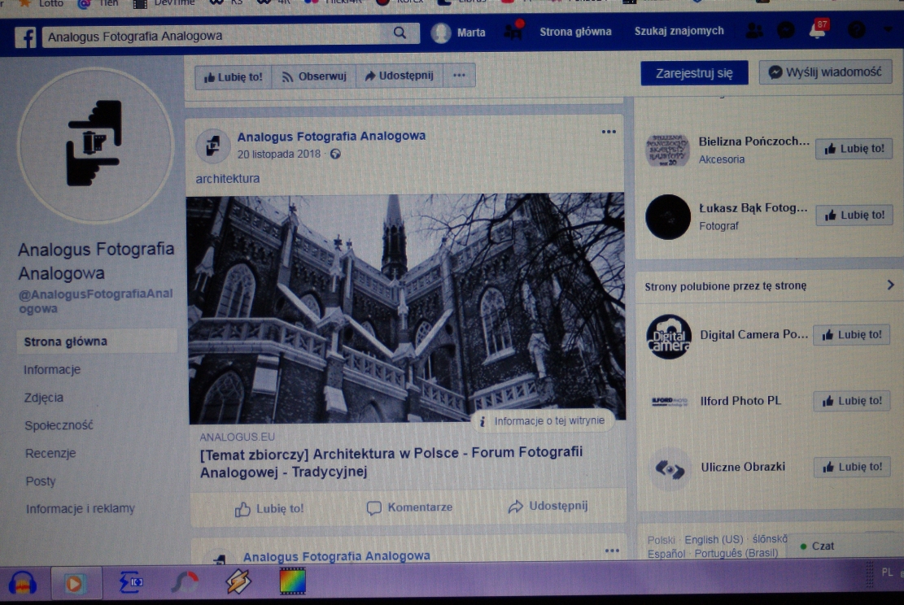The image size is (904, 605).
Task: Open notifications bell with 87 badge
Action: tap(817, 30)
